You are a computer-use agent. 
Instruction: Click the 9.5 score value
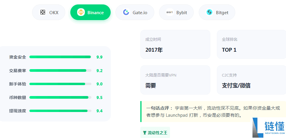99,98
